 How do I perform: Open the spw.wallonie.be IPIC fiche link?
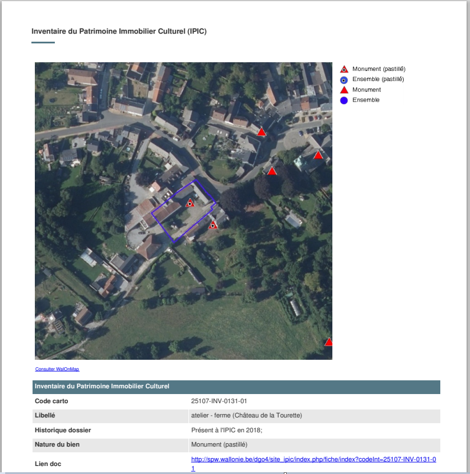314,464
